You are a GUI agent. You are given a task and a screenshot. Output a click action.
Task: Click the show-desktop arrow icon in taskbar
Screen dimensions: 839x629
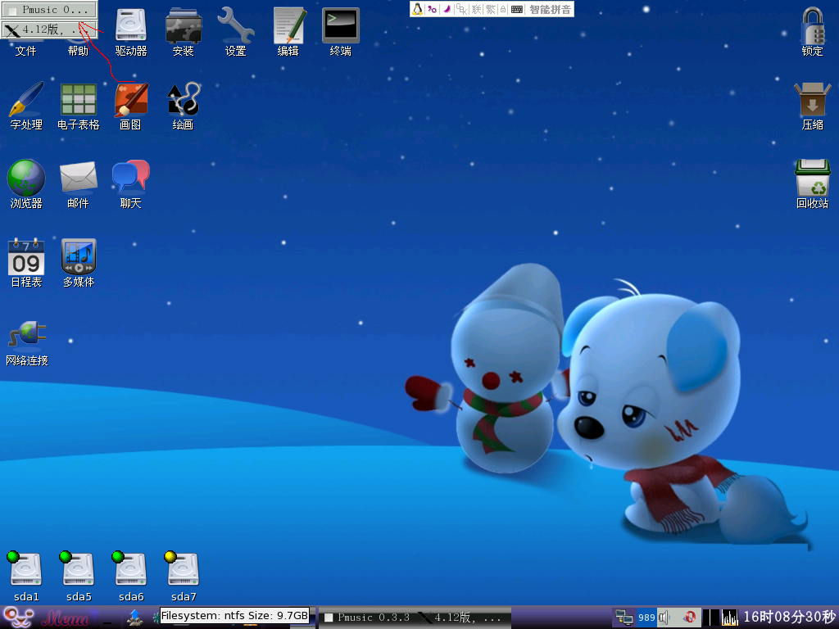point(135,618)
